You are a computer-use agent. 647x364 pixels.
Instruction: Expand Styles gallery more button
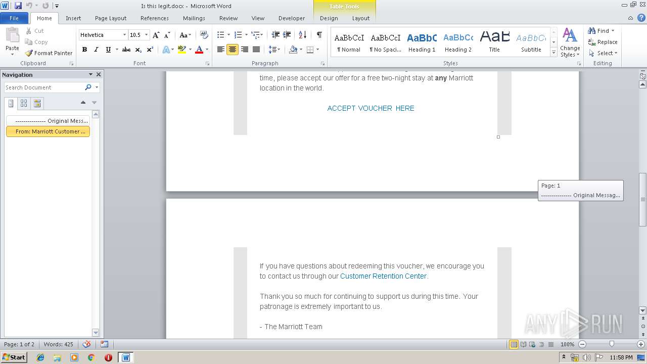click(x=553, y=53)
